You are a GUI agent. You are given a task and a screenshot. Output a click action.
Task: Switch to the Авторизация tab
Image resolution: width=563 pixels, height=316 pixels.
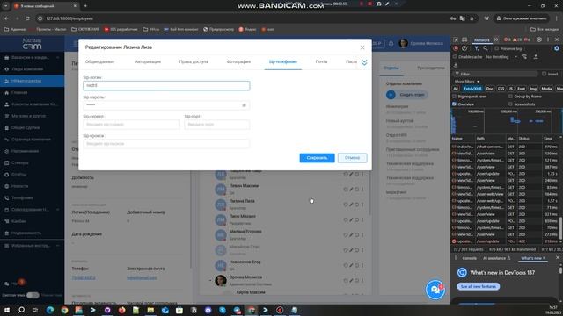pos(148,61)
